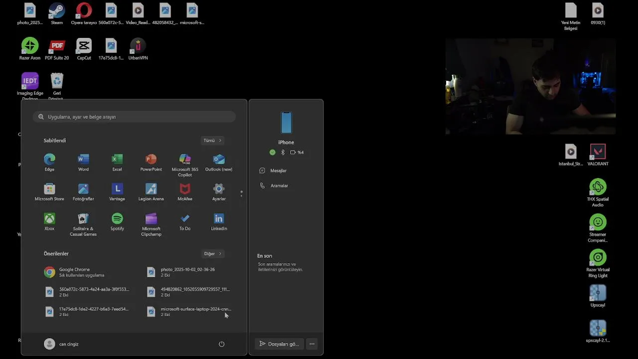The image size is (638, 359).
Task: Expand Tümü all apps list
Action: 212,141
